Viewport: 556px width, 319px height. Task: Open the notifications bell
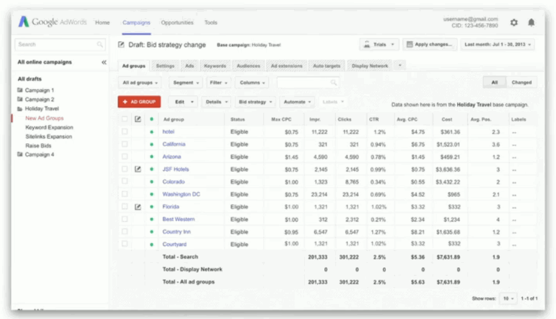click(x=531, y=22)
